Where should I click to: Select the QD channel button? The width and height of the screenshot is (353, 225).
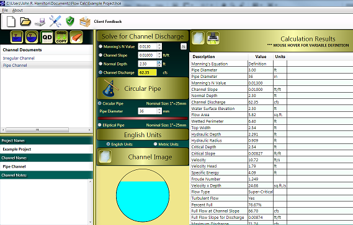[47, 37]
